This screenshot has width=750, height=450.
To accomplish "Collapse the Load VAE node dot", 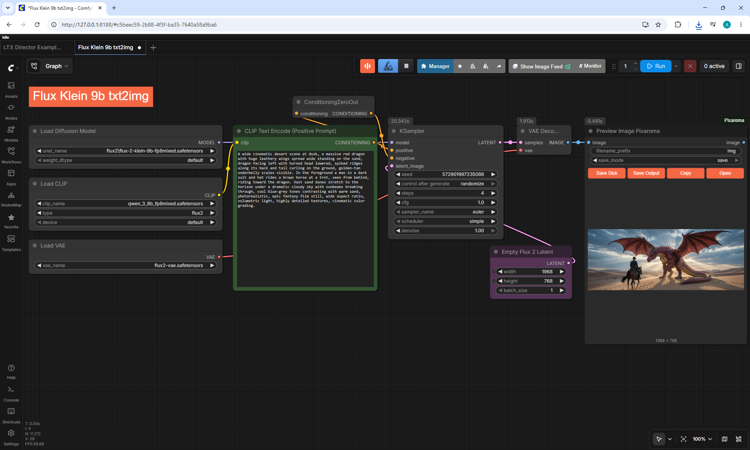I will [x=35, y=246].
